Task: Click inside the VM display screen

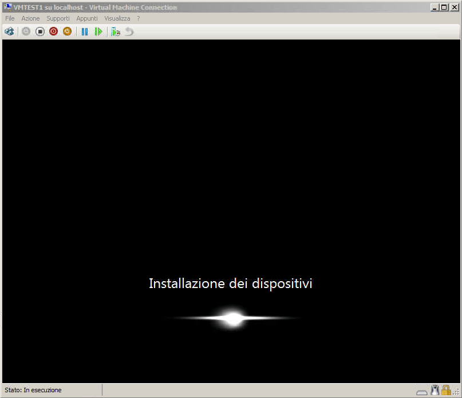Action: click(231, 211)
